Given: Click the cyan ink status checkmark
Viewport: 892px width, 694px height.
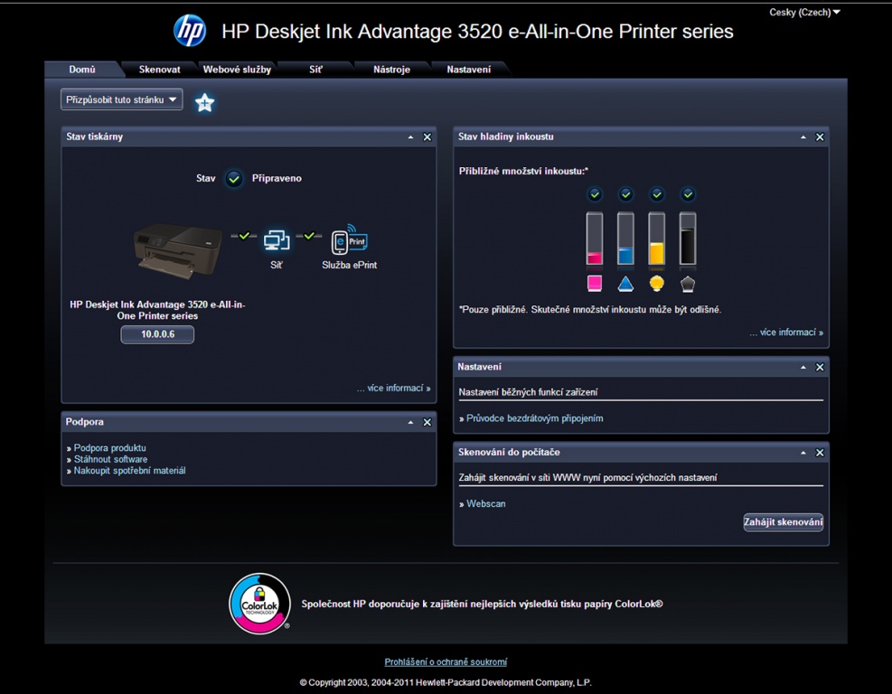Looking at the screenshot, I should 625,194.
